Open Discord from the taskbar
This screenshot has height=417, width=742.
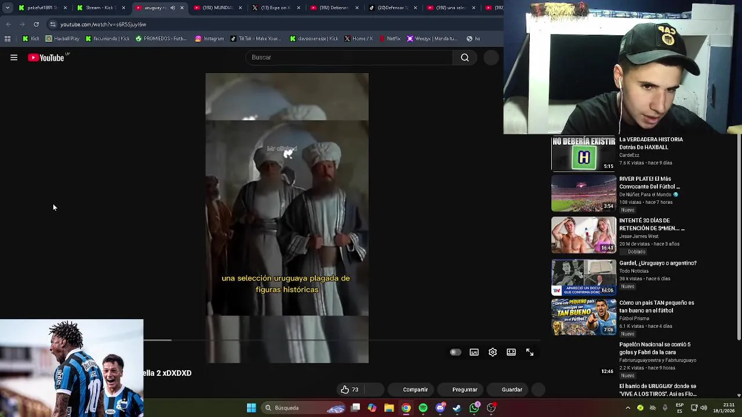coord(440,408)
